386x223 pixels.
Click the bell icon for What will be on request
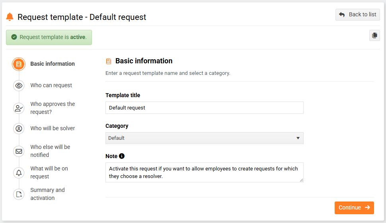tap(19, 173)
